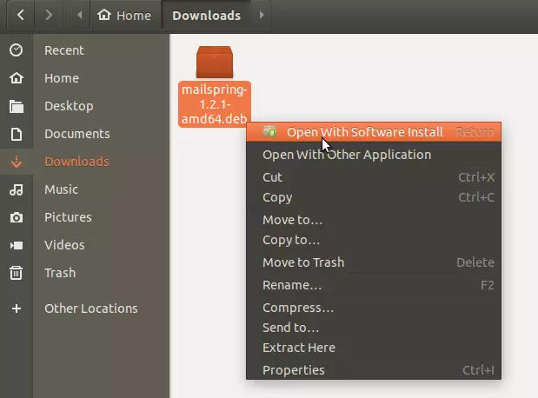Click the Downloads arrow icon in sidebar
This screenshot has height=398, width=538.
point(17,162)
